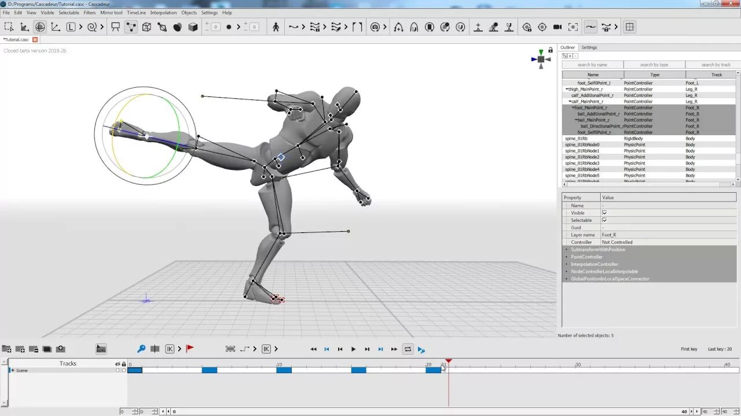741x416 pixels.
Task: Toggle the four-pane viewport layout icon
Action: click(x=630, y=27)
